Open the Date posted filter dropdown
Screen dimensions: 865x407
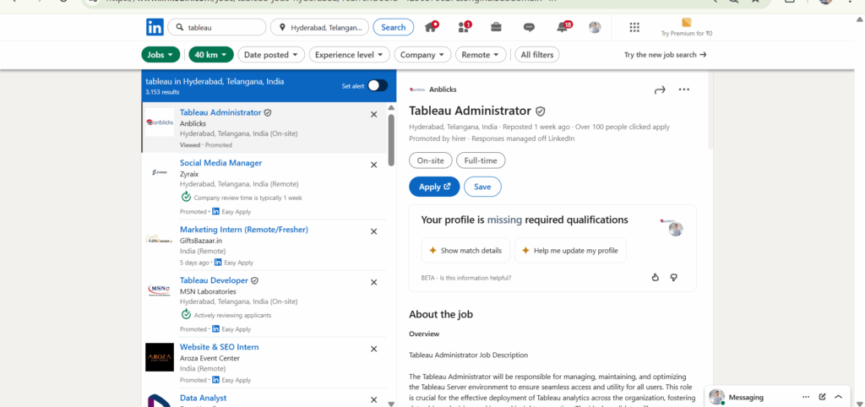271,55
